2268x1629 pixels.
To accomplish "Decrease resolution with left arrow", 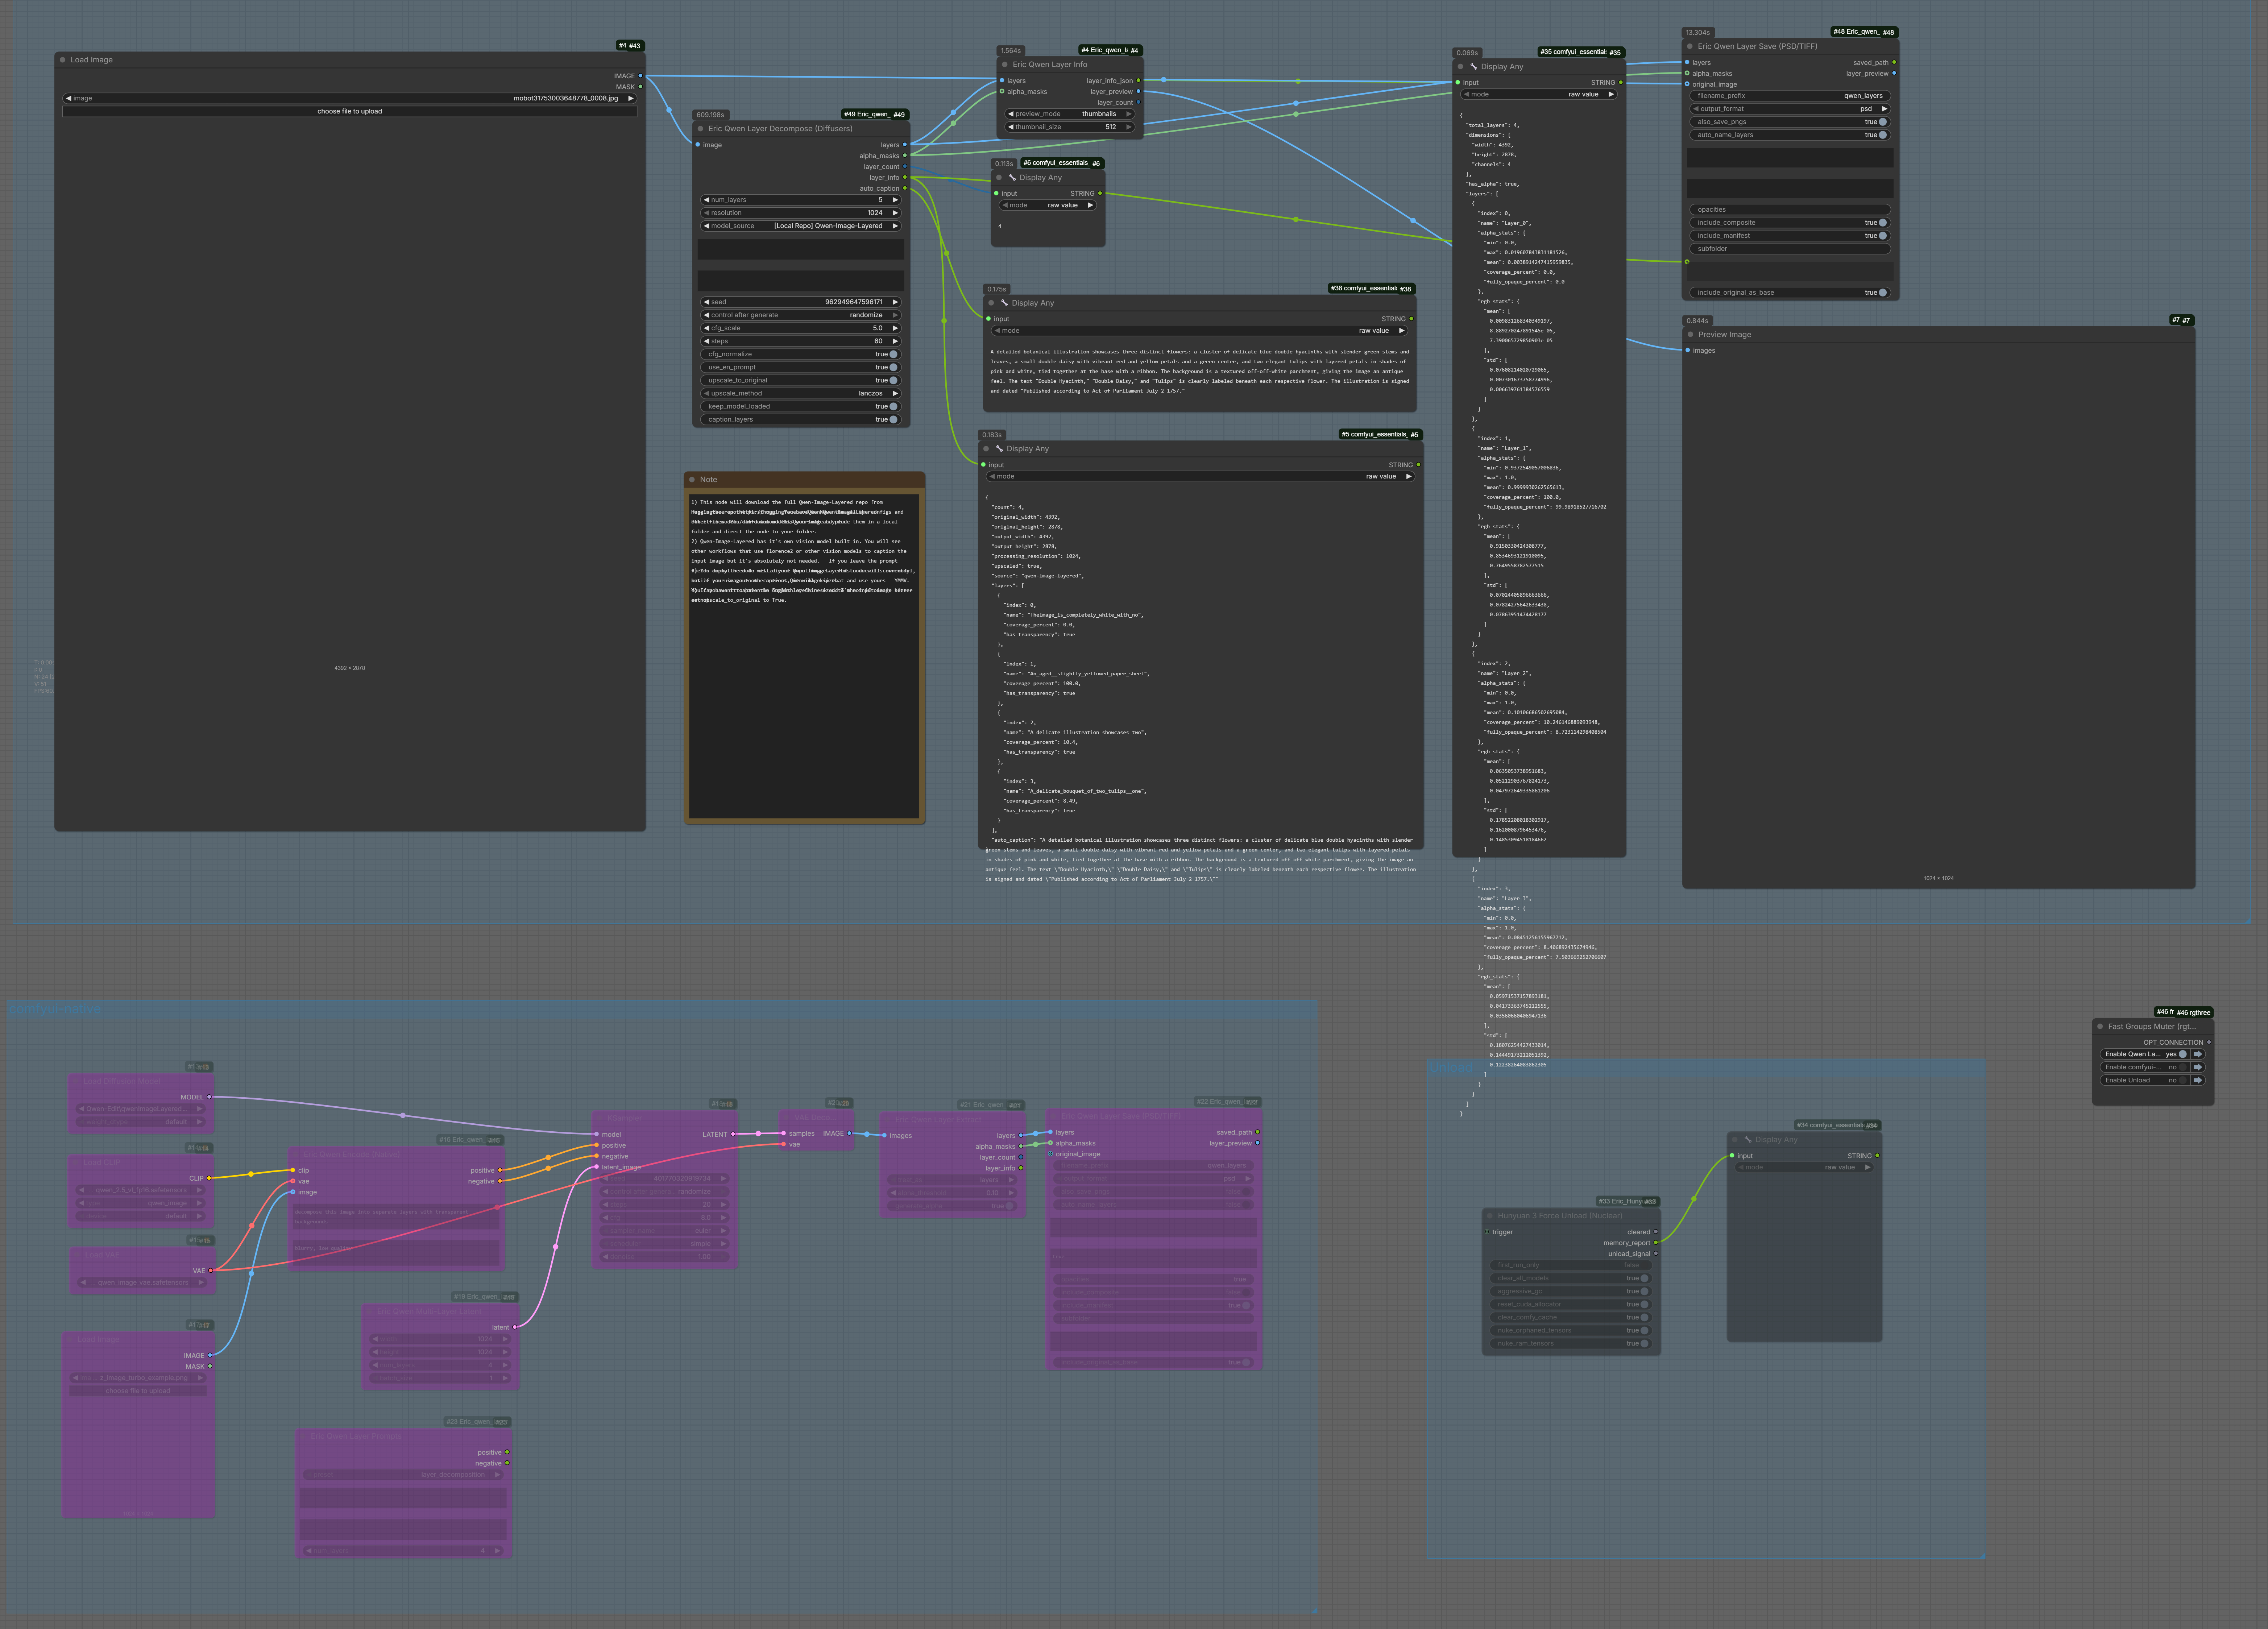I will click(706, 213).
